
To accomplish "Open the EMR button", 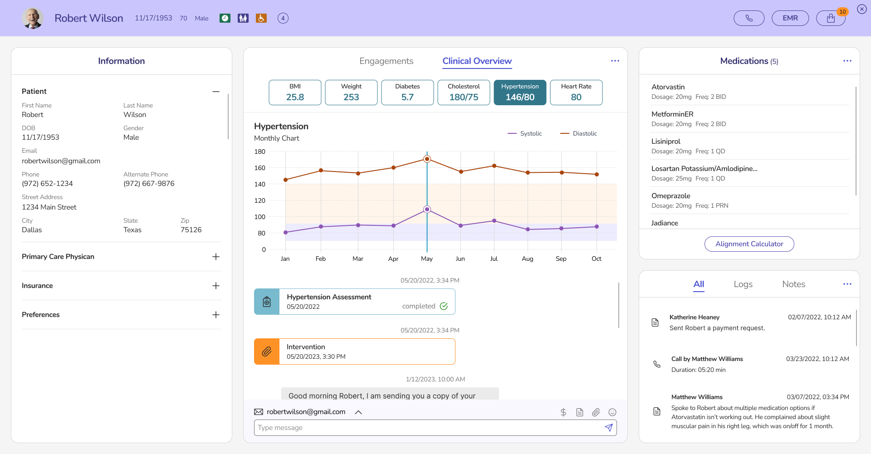I will (x=790, y=18).
